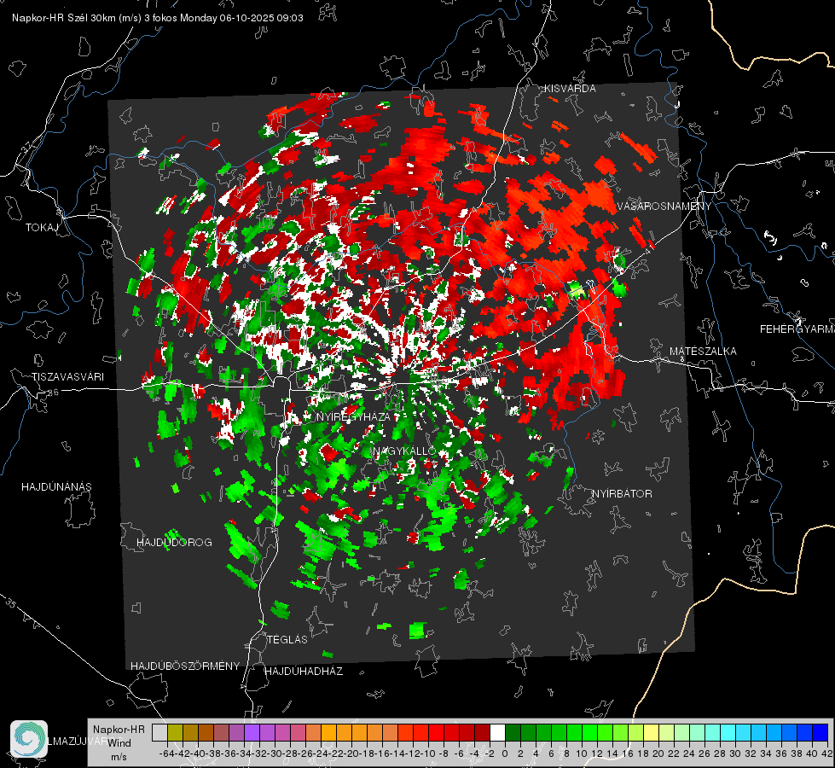Select the MÁTÉSZALKA map label
Image resolution: width=835 pixels, height=768 pixels.
pyautogui.click(x=703, y=352)
